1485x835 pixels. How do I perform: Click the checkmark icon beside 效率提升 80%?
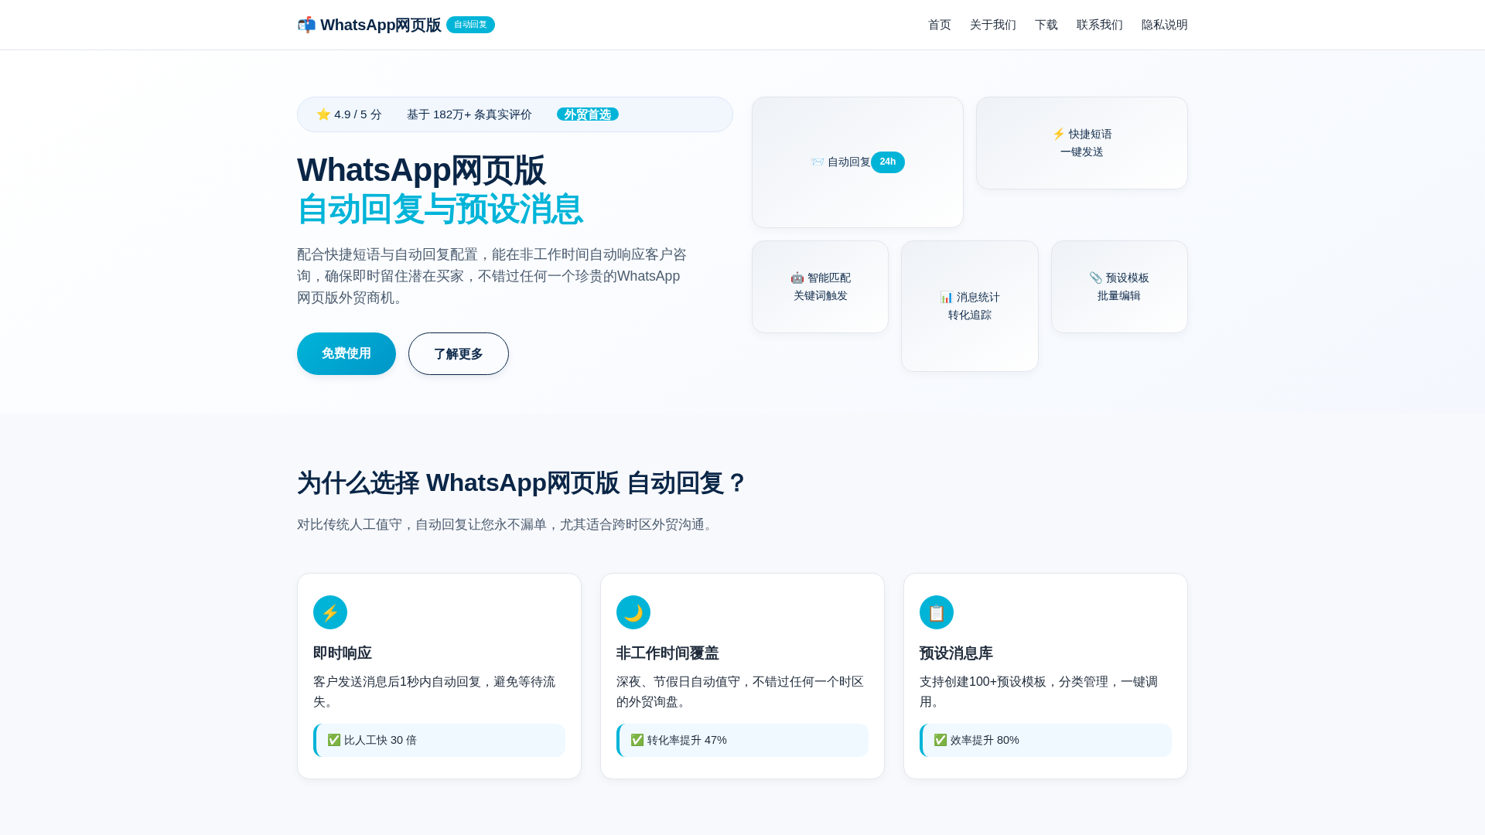point(940,740)
